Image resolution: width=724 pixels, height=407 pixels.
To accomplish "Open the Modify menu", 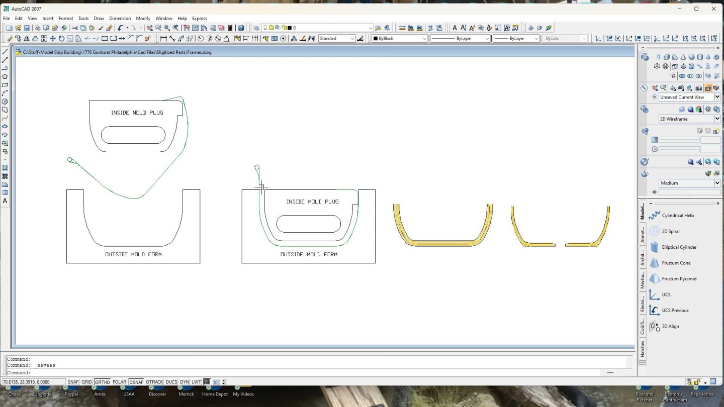I will tap(143, 19).
